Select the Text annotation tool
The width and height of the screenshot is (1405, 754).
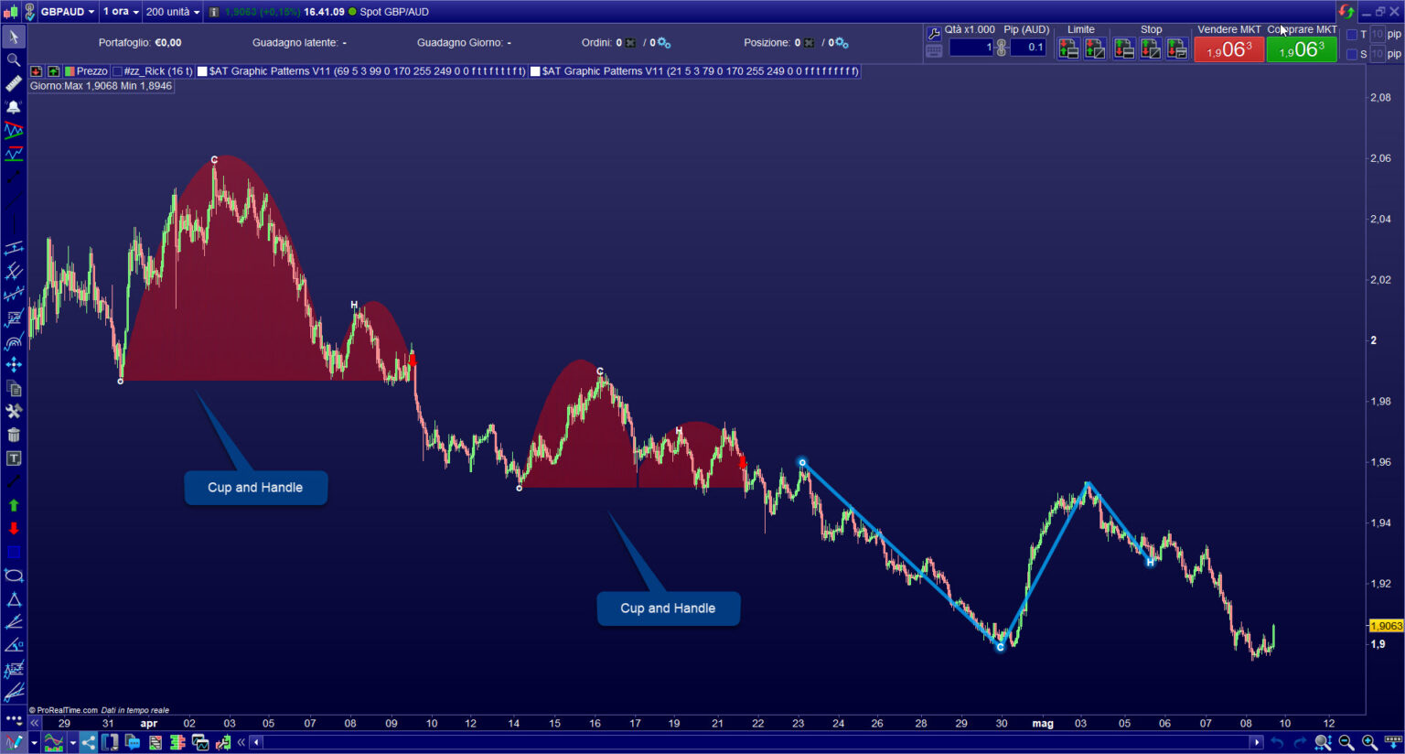[x=13, y=458]
